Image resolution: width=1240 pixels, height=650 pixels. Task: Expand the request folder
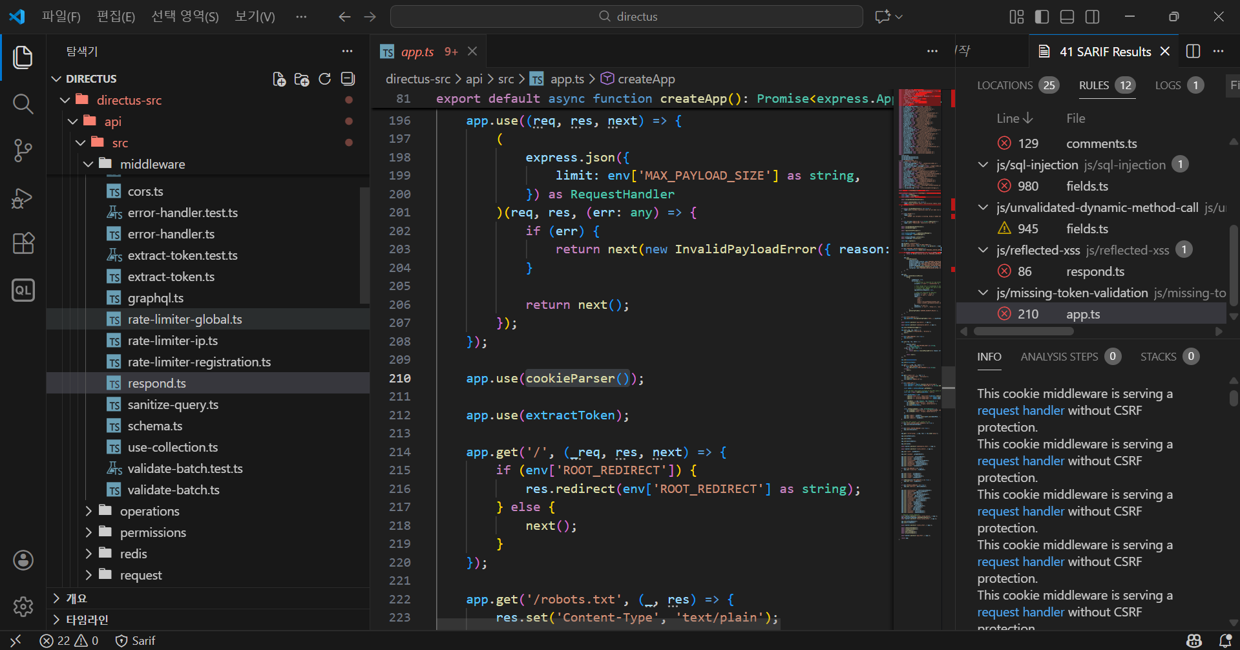click(x=89, y=575)
